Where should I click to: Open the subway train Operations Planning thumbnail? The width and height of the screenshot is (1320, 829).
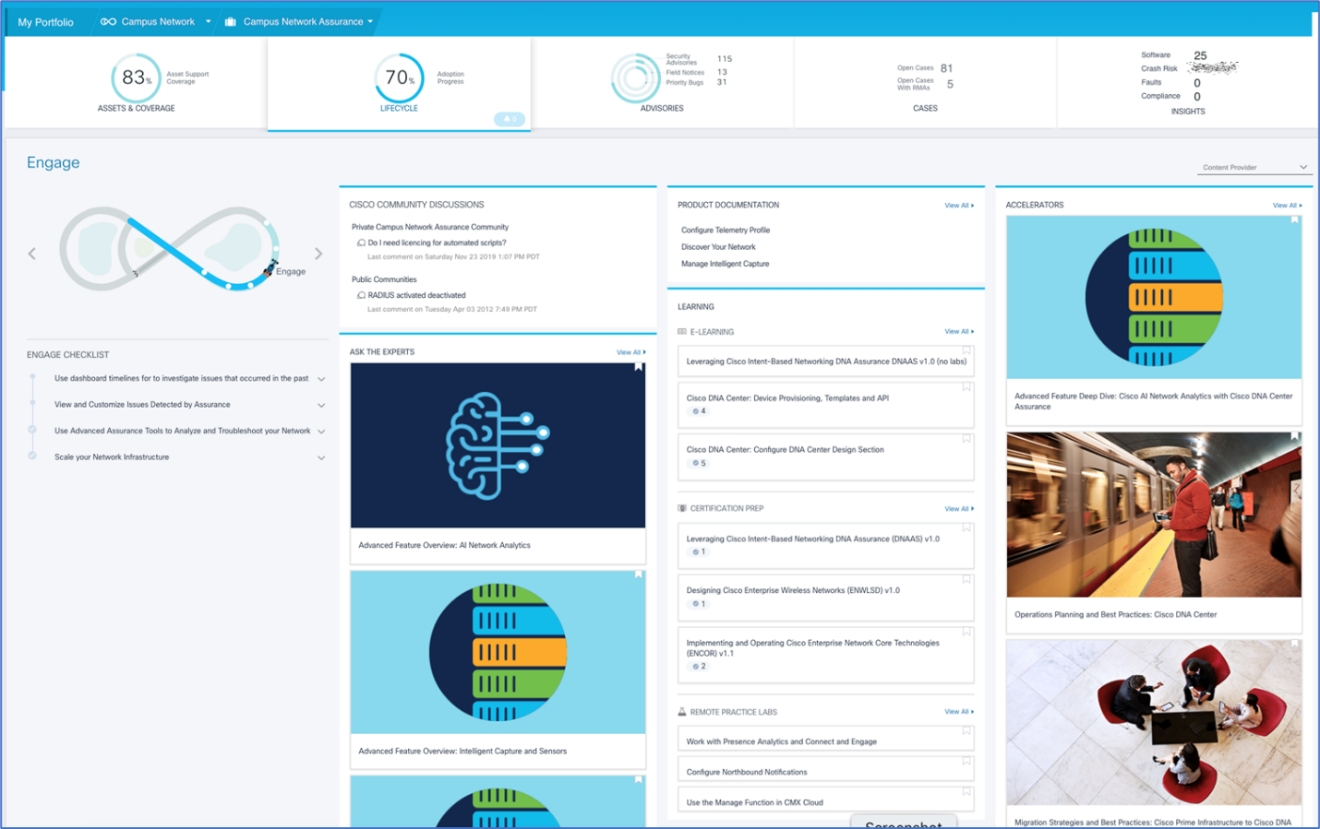(x=1154, y=515)
